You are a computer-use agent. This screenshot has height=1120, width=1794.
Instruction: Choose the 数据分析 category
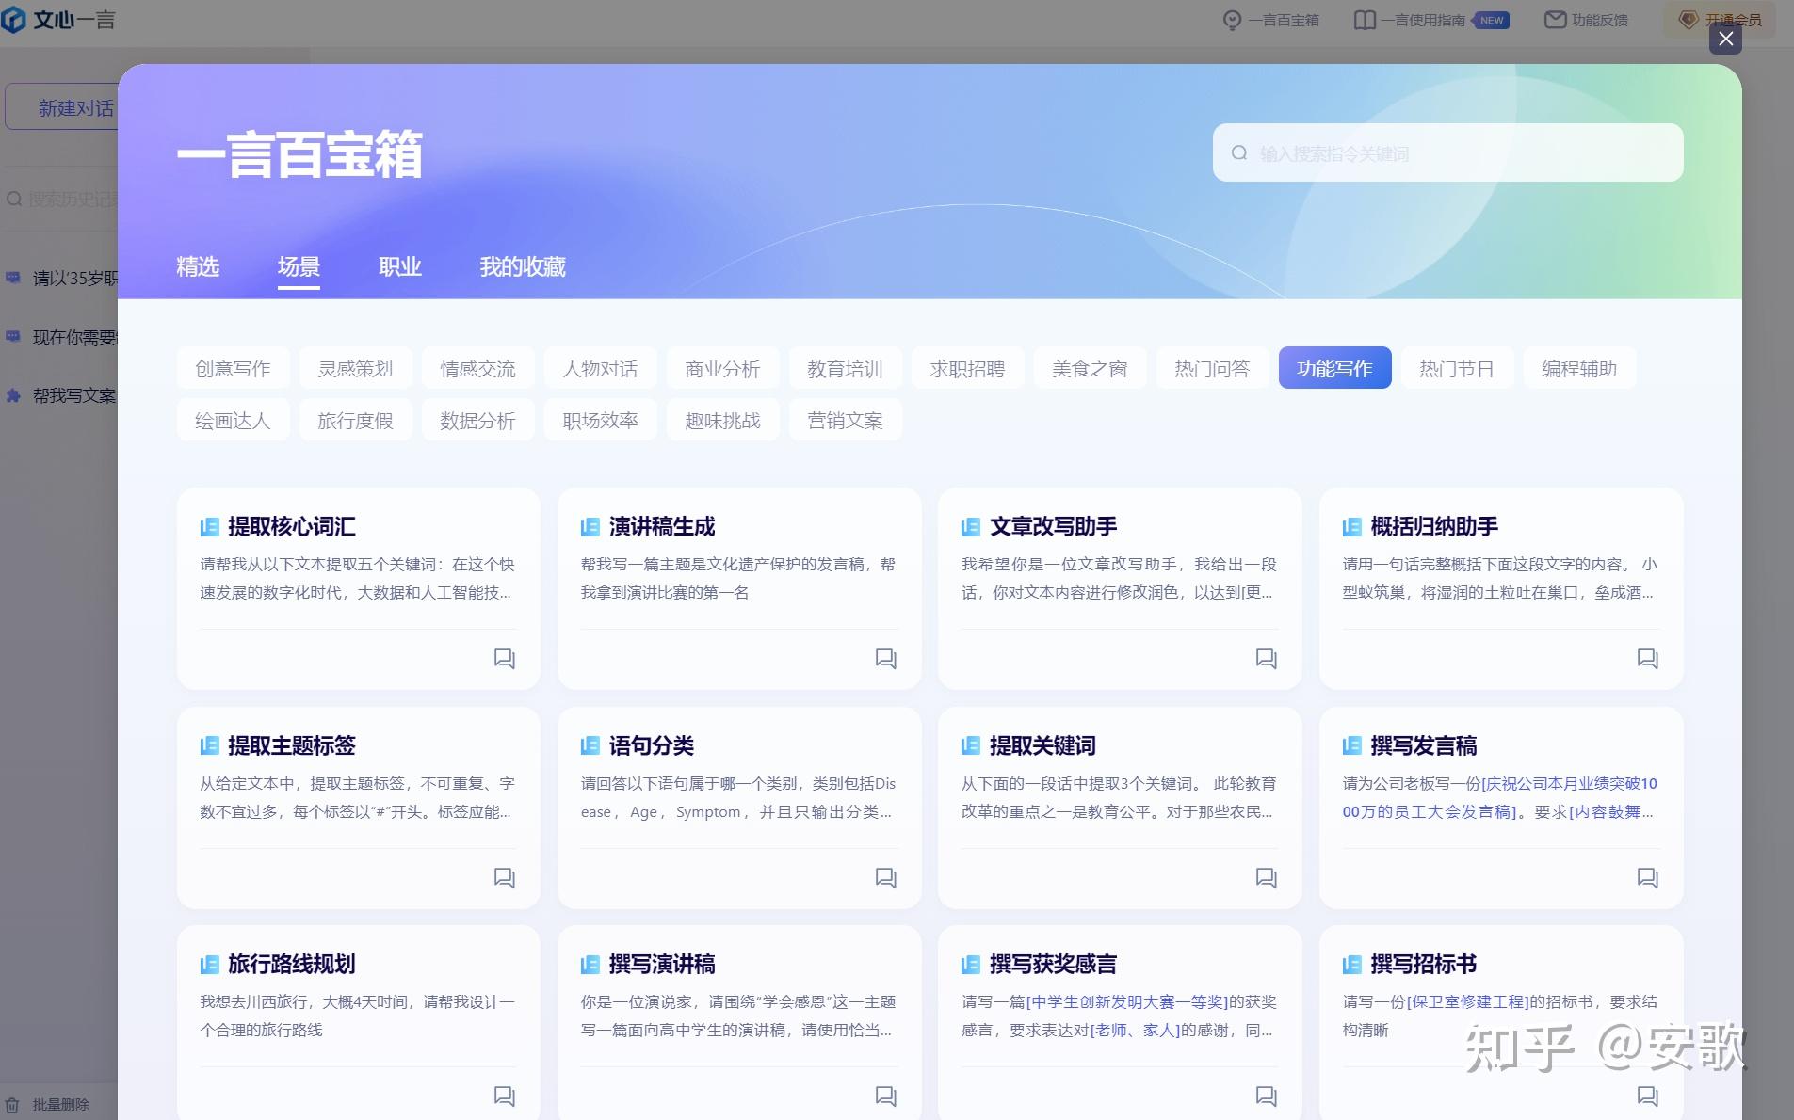pyautogui.click(x=477, y=420)
